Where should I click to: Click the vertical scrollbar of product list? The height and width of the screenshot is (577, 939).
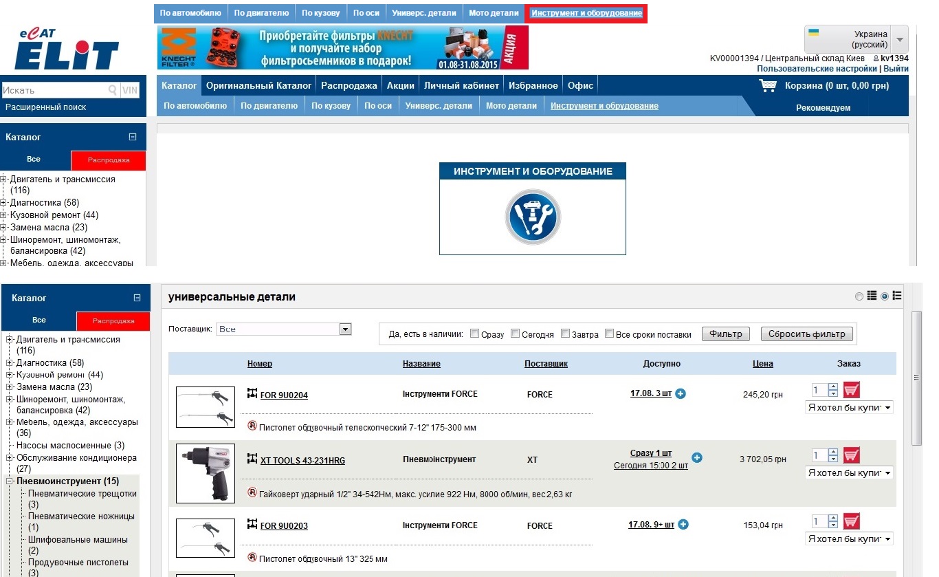(916, 413)
